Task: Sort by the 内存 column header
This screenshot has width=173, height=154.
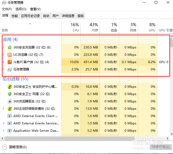Action: tap(90, 27)
